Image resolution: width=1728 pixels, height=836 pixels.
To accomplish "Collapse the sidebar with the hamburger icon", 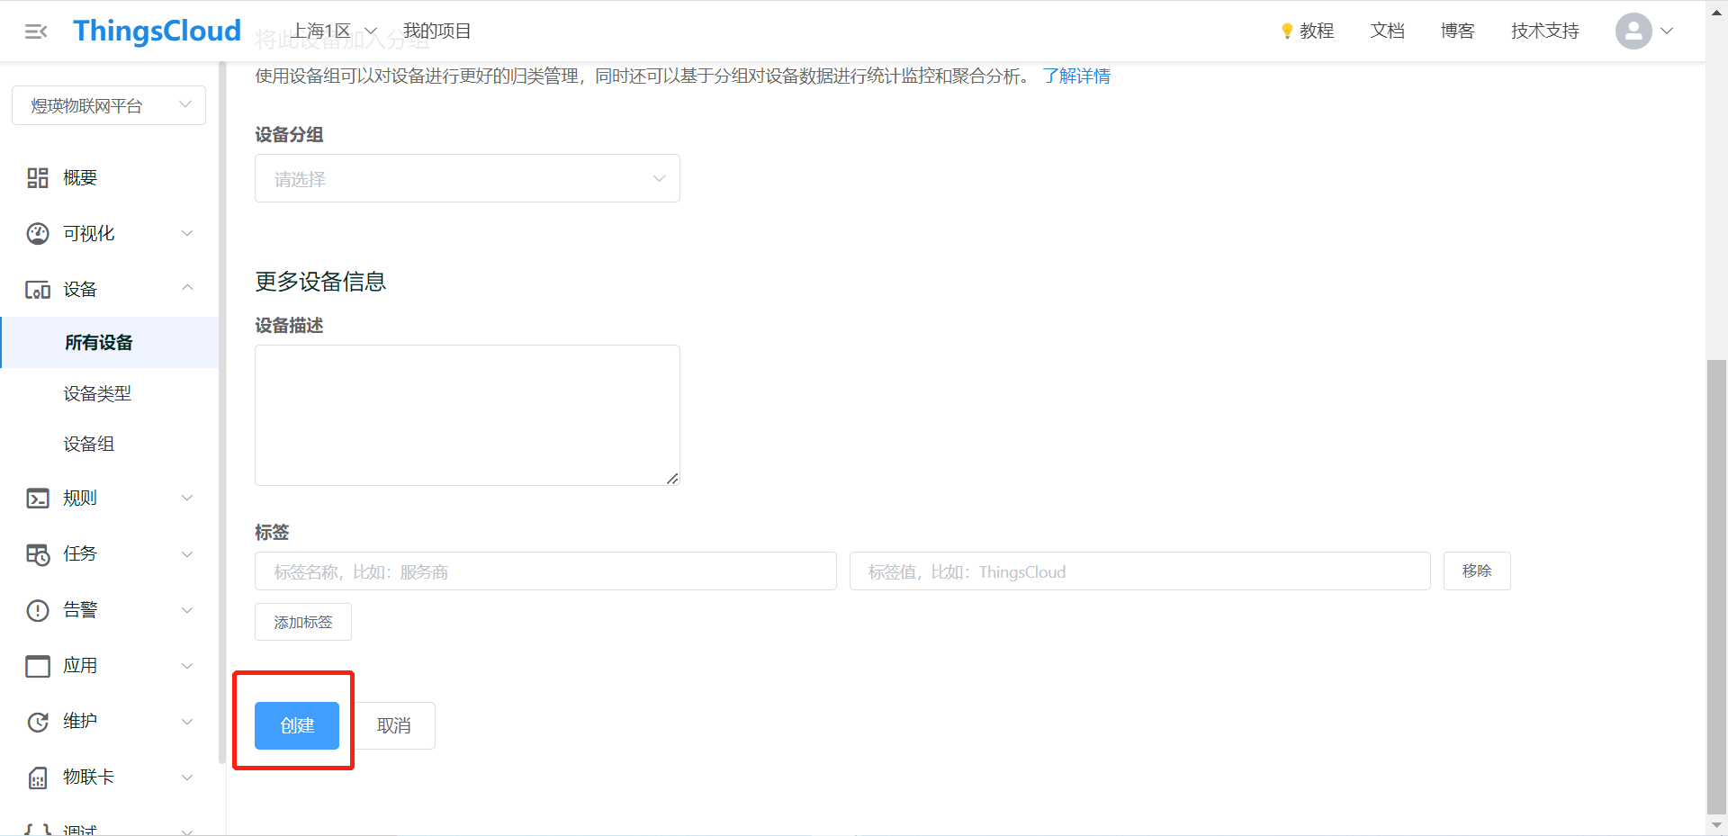I will 36,31.
